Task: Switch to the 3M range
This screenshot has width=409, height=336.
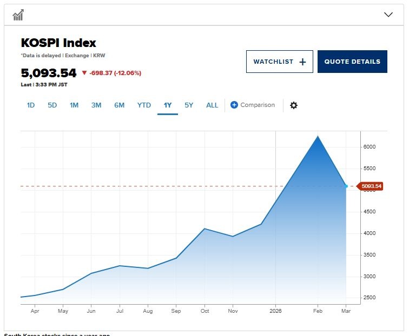Action: click(96, 105)
